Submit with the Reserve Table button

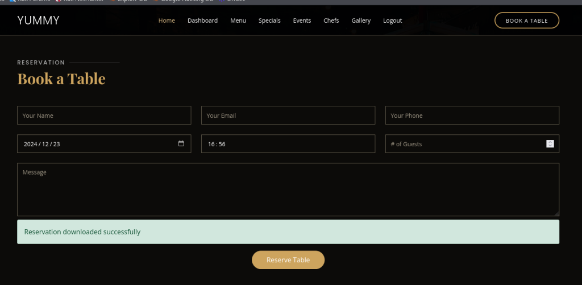288,260
